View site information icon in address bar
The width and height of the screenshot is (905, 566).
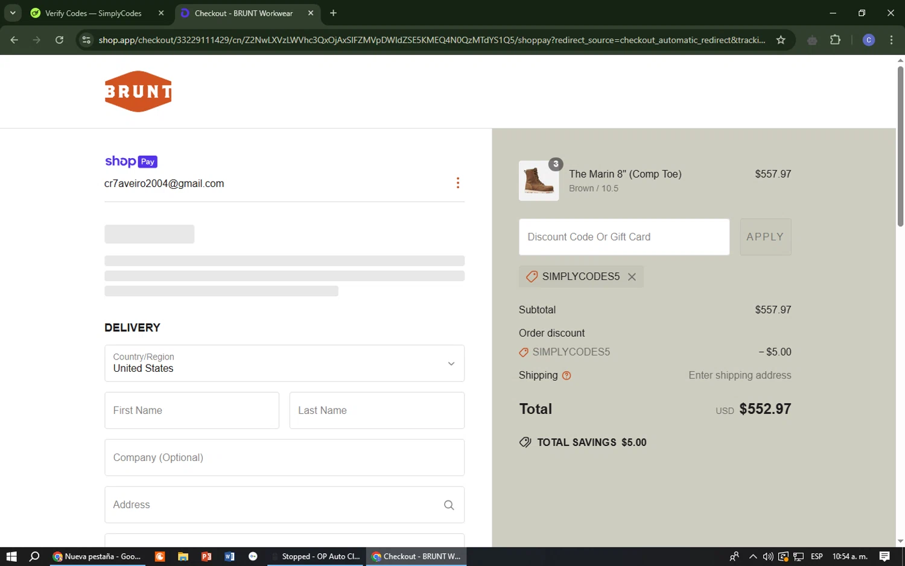[x=86, y=40]
